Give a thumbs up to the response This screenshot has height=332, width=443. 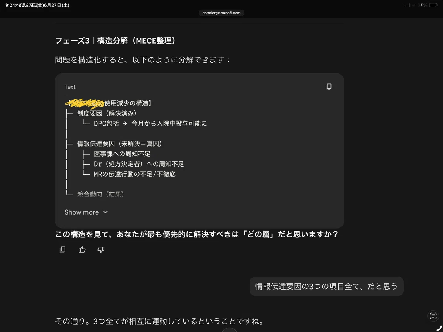click(82, 250)
